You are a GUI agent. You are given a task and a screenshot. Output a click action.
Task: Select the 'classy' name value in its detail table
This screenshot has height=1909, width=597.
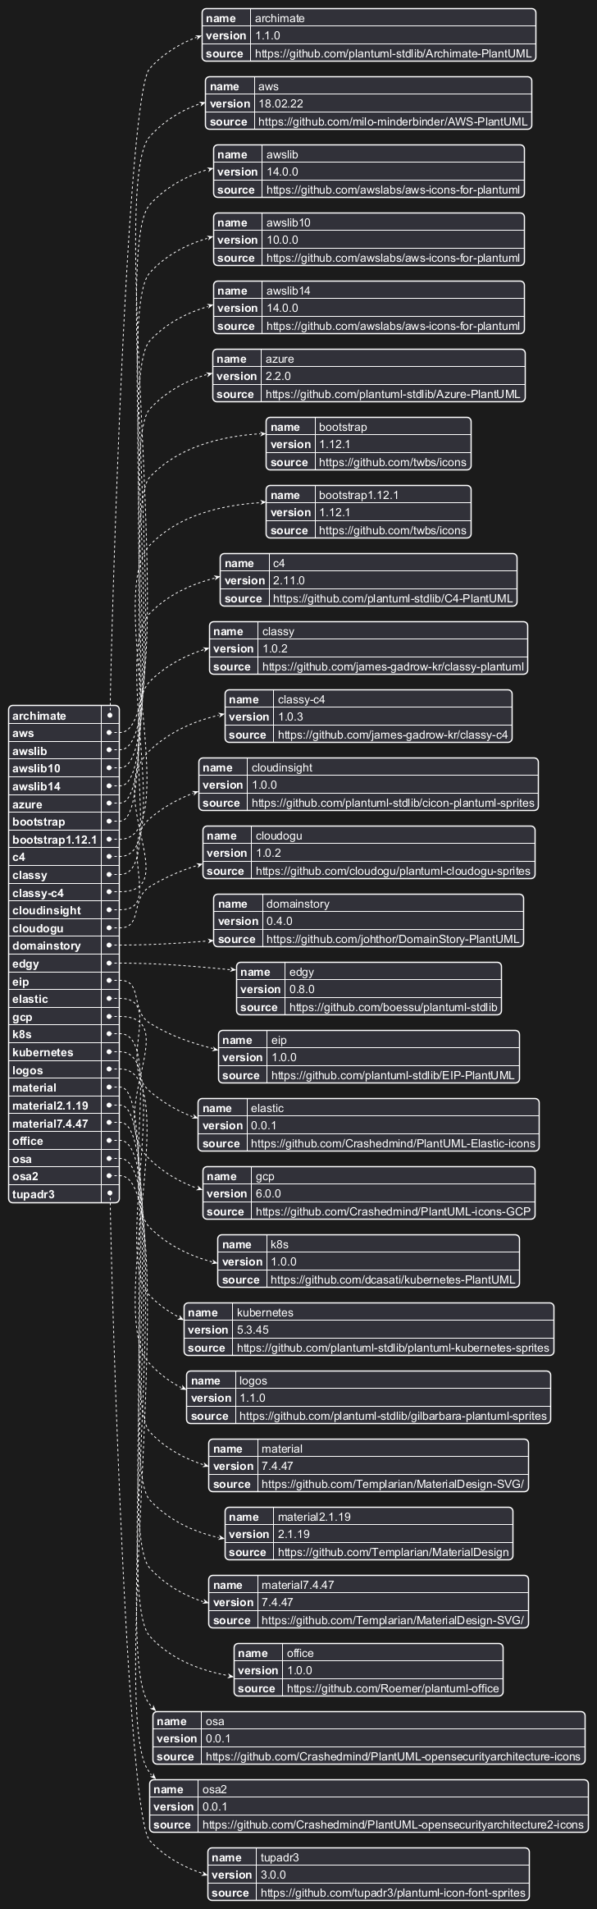(x=278, y=632)
